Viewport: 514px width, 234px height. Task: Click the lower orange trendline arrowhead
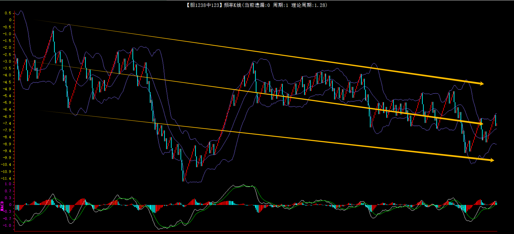(492, 160)
